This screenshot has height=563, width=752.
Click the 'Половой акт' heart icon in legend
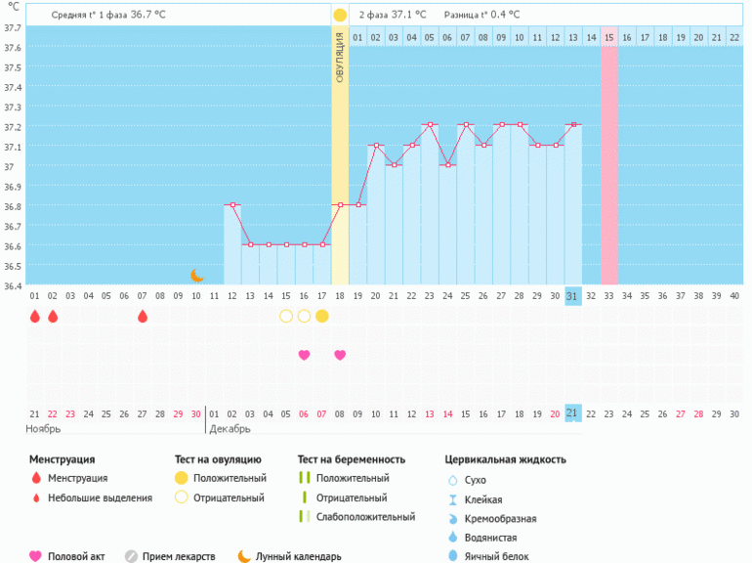click(36, 556)
